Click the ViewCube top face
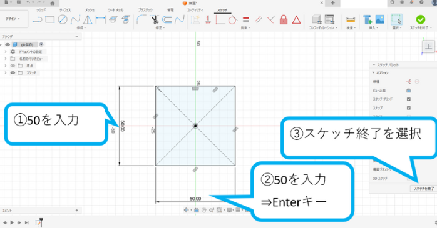This screenshot has width=437, height=228. click(428, 47)
